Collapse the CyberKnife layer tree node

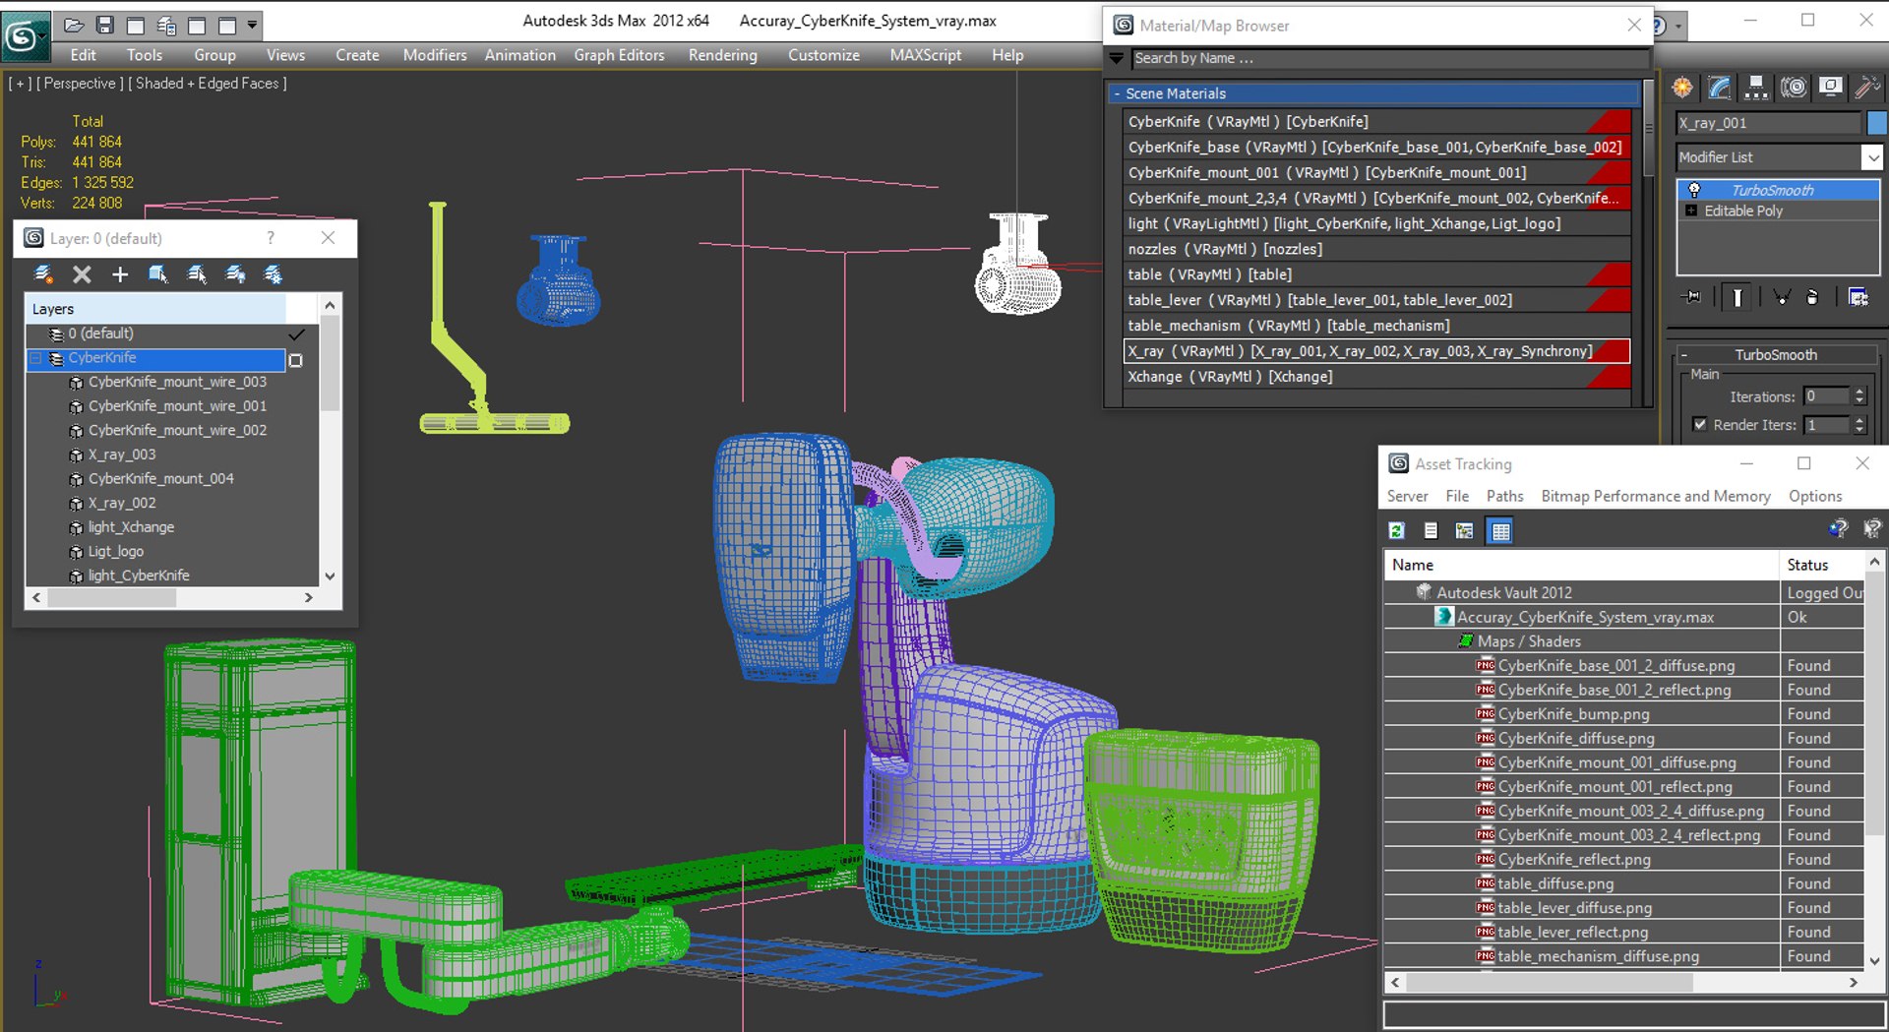[x=36, y=358]
